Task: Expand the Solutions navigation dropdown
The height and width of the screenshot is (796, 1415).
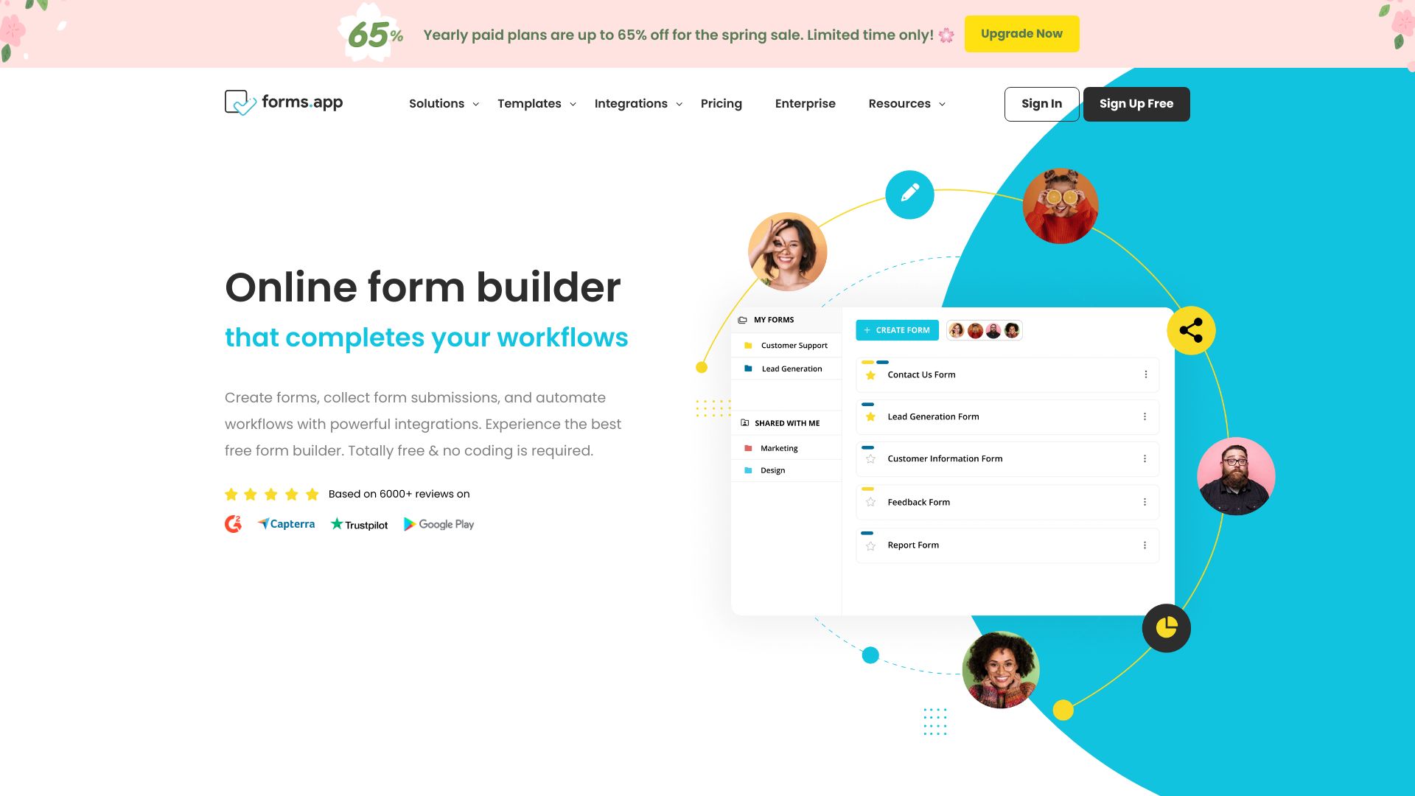Action: point(443,104)
